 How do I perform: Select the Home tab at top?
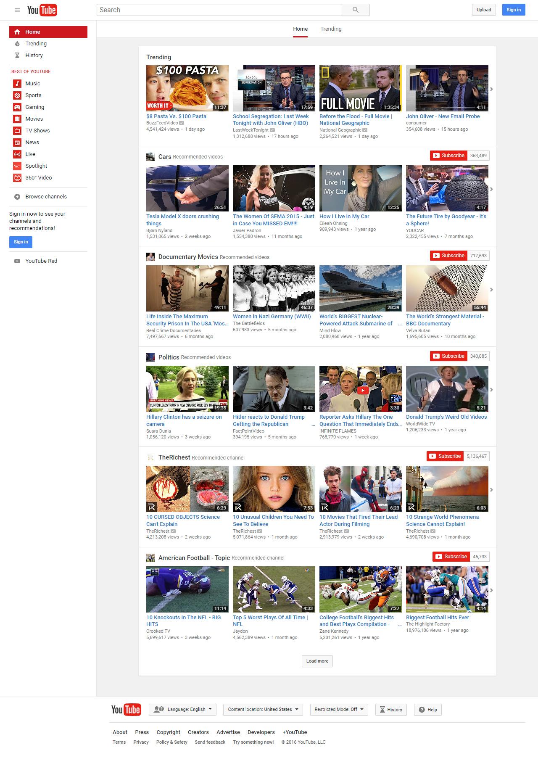[301, 29]
